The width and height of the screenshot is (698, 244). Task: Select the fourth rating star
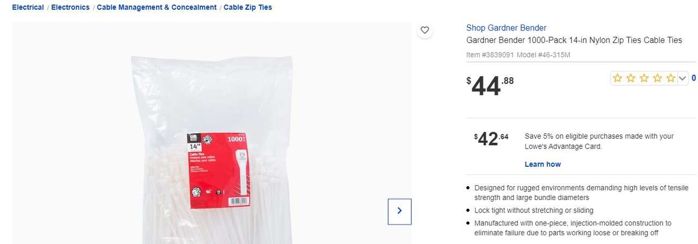(658, 78)
